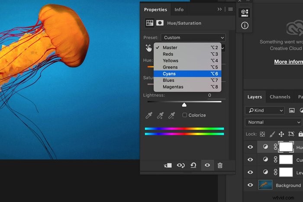The height and width of the screenshot is (202, 303).
Task: Click the layer mask icon in Properties
Action: tap(160, 23)
